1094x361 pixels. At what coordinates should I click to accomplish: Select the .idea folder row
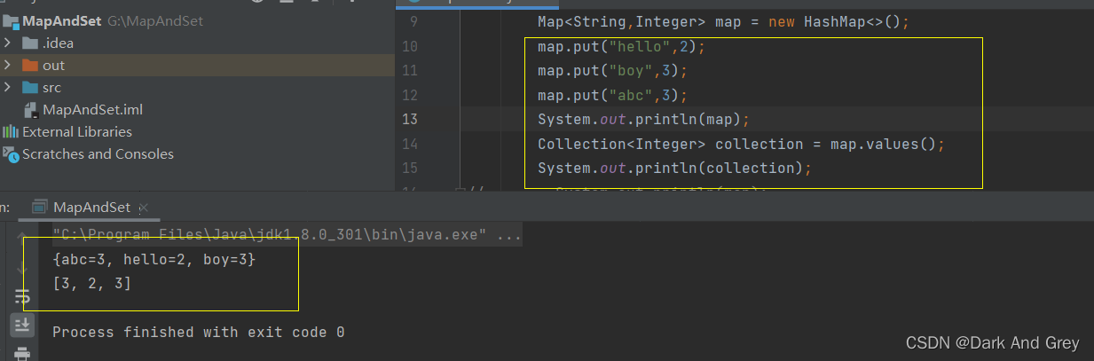tap(197, 43)
